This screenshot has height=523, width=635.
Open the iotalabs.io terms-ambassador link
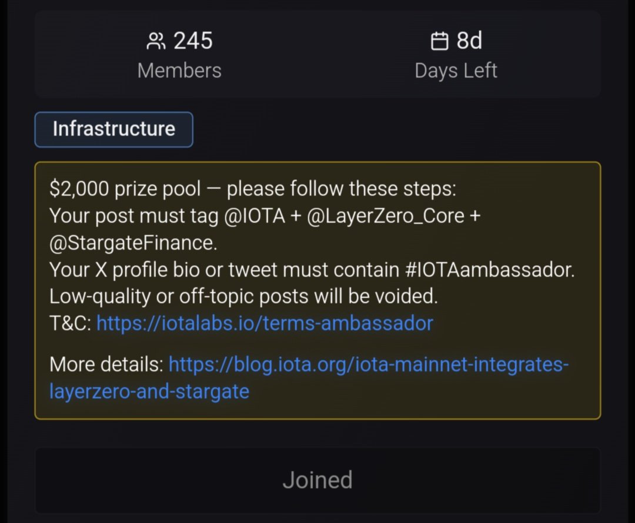click(265, 323)
